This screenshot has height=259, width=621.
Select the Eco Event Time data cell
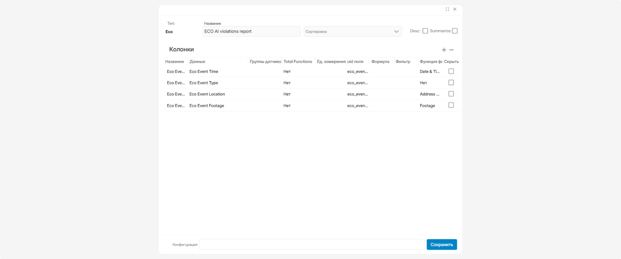coord(204,71)
